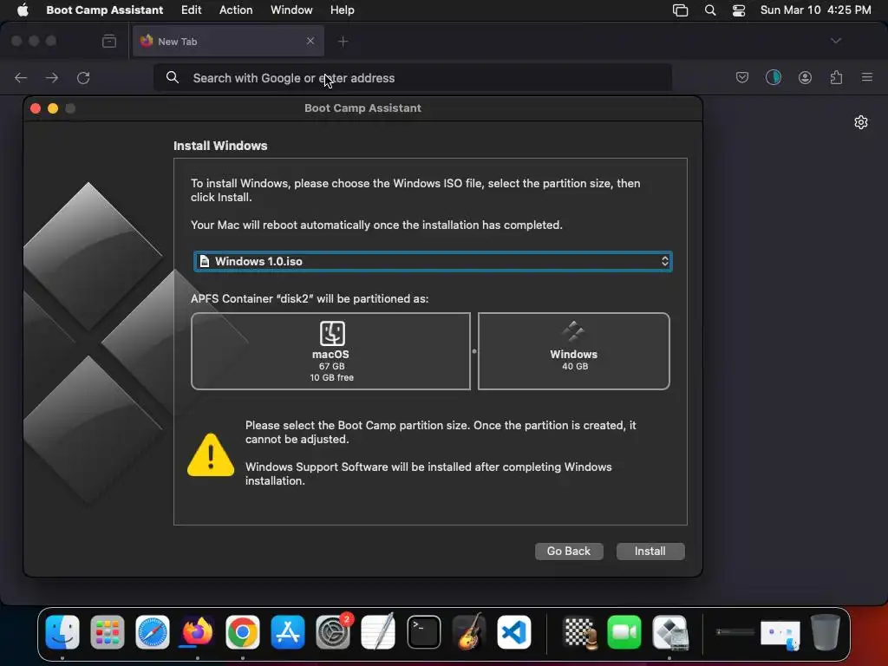This screenshot has height=666, width=888.
Task: Open the Windows 1.0.iso file dropdown
Action: point(434,261)
